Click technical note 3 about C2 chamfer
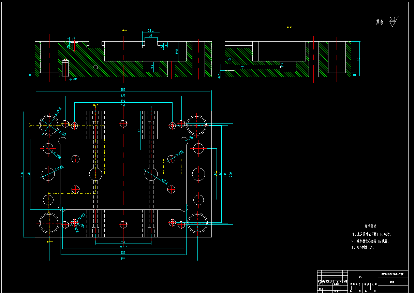The height and width of the screenshot is (293, 414). 363,248
